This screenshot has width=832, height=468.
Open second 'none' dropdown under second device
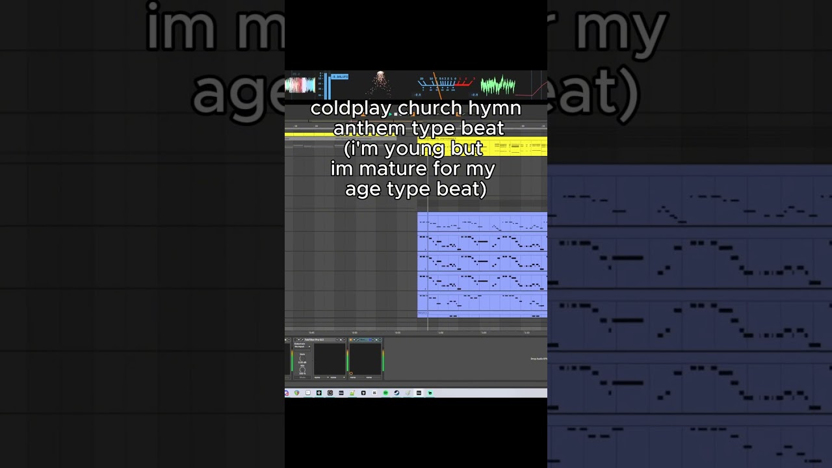(373, 378)
